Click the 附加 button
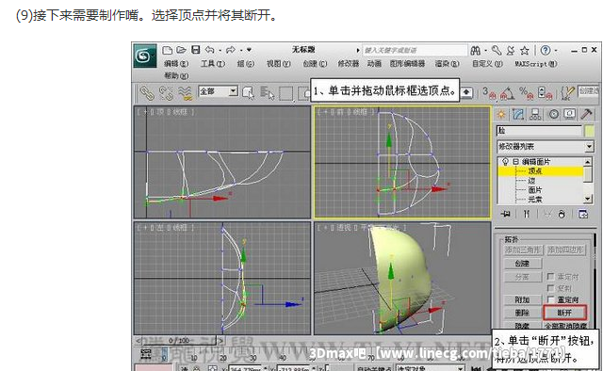Screen dimensions: 603x371 pyautogui.click(x=522, y=299)
